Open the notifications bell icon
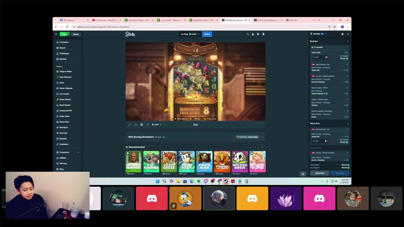This screenshot has height=227, width=404. pos(258,34)
